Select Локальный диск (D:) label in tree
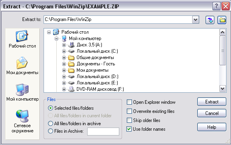Screen dimensions: 231x145 [97, 76]
